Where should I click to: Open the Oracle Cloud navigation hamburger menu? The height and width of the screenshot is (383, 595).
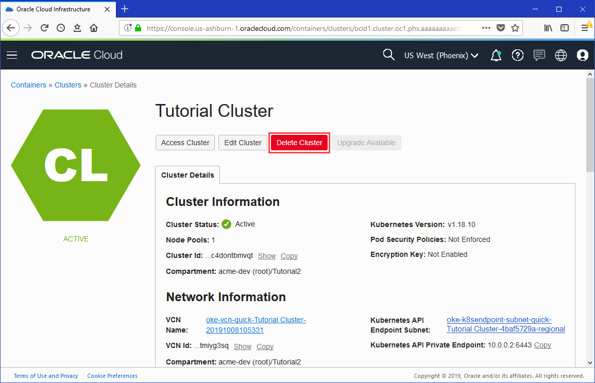coord(12,55)
